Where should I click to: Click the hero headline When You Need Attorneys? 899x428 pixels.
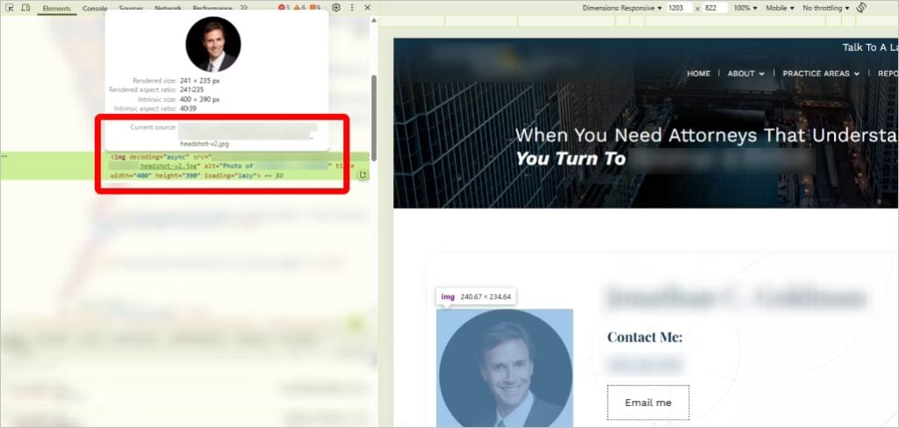[x=707, y=135]
